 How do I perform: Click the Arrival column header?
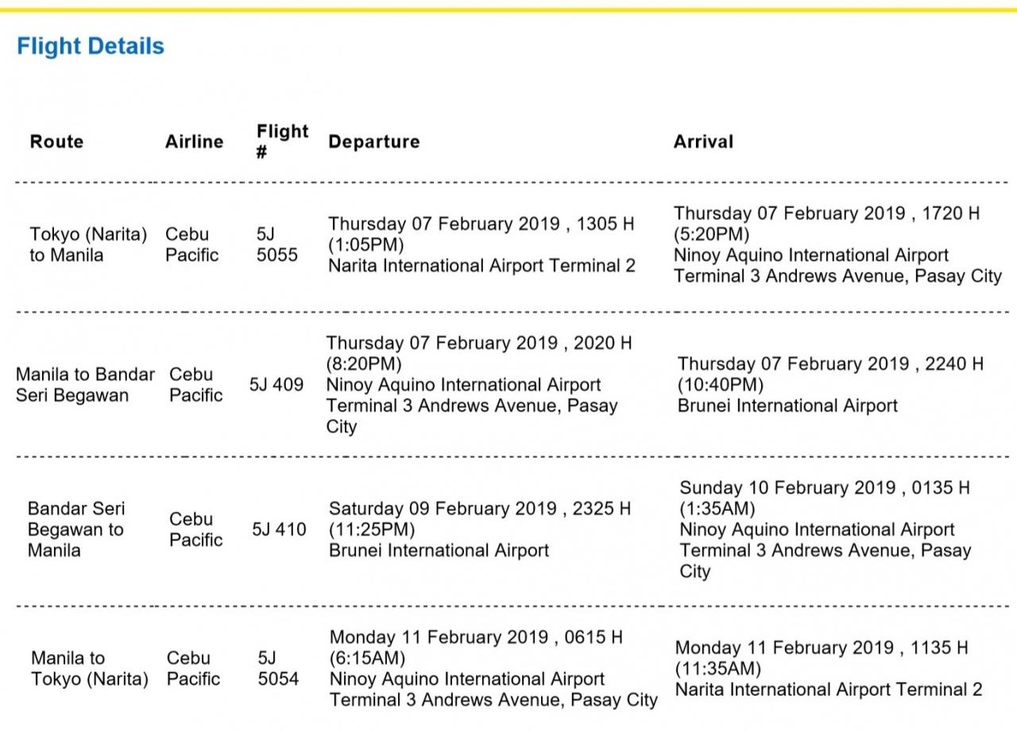(703, 141)
